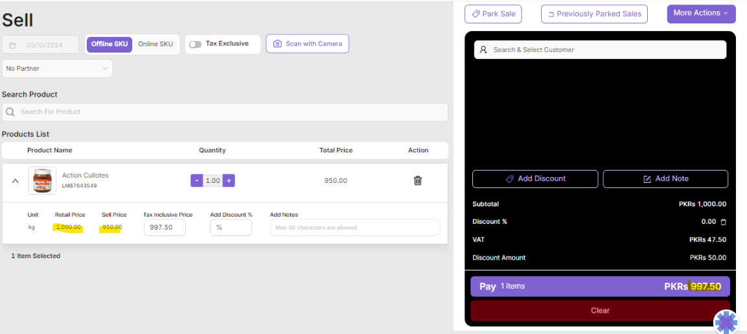Open the No Partner dropdown

pos(57,68)
